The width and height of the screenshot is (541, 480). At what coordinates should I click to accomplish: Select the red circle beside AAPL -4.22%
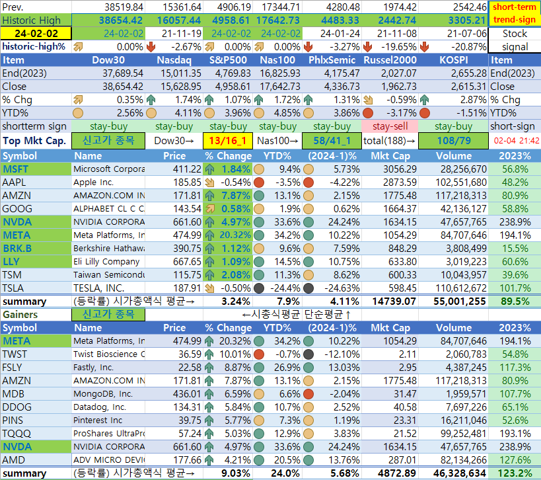click(308, 182)
